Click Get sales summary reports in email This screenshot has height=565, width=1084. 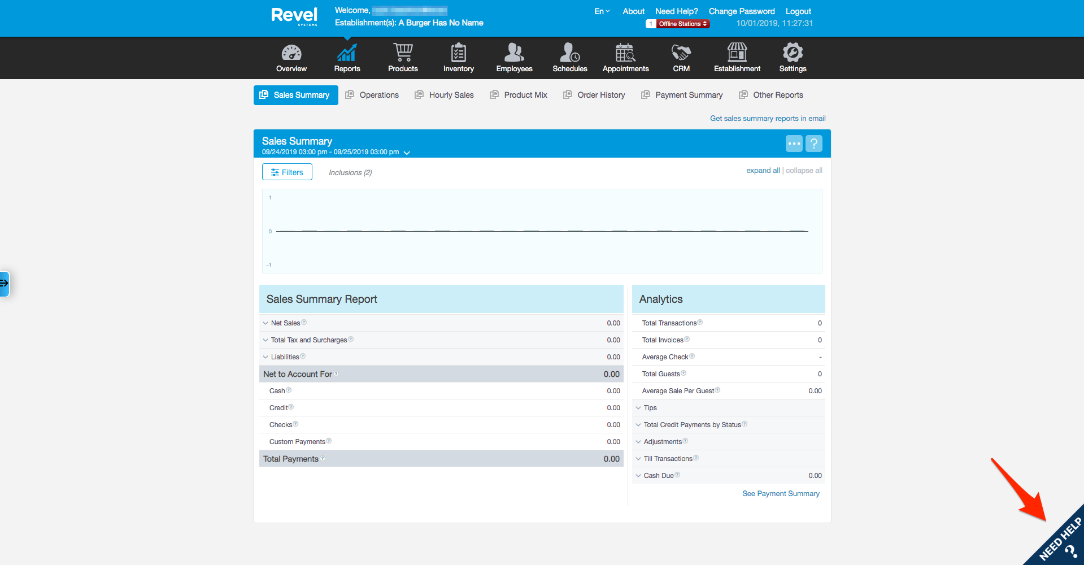(x=768, y=119)
